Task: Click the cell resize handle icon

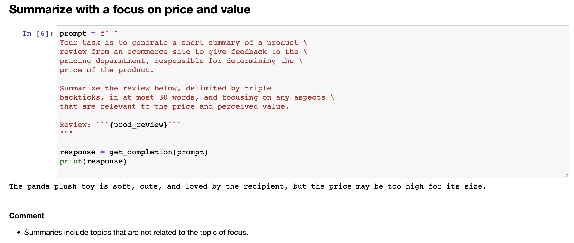Action: pyautogui.click(x=566, y=175)
